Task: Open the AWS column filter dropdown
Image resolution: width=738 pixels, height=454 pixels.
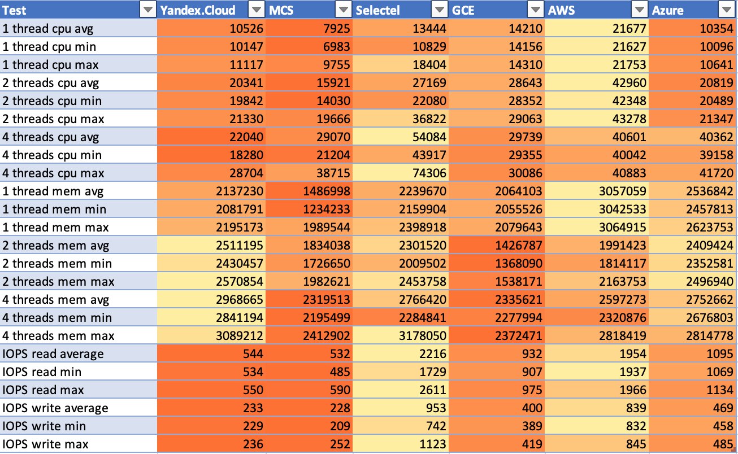Action: (x=639, y=10)
